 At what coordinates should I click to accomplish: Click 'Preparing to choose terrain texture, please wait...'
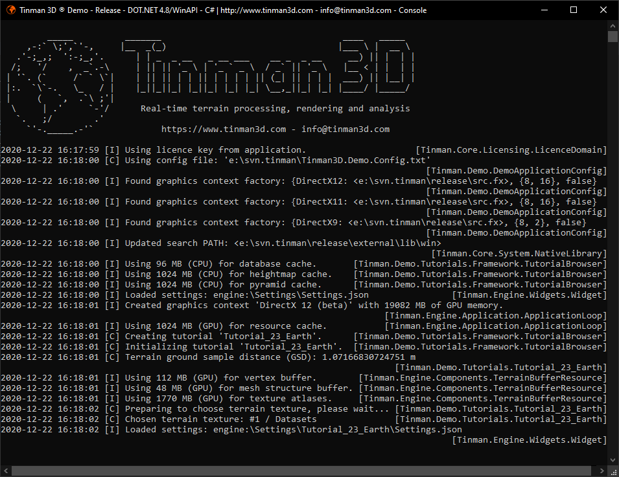click(x=257, y=409)
